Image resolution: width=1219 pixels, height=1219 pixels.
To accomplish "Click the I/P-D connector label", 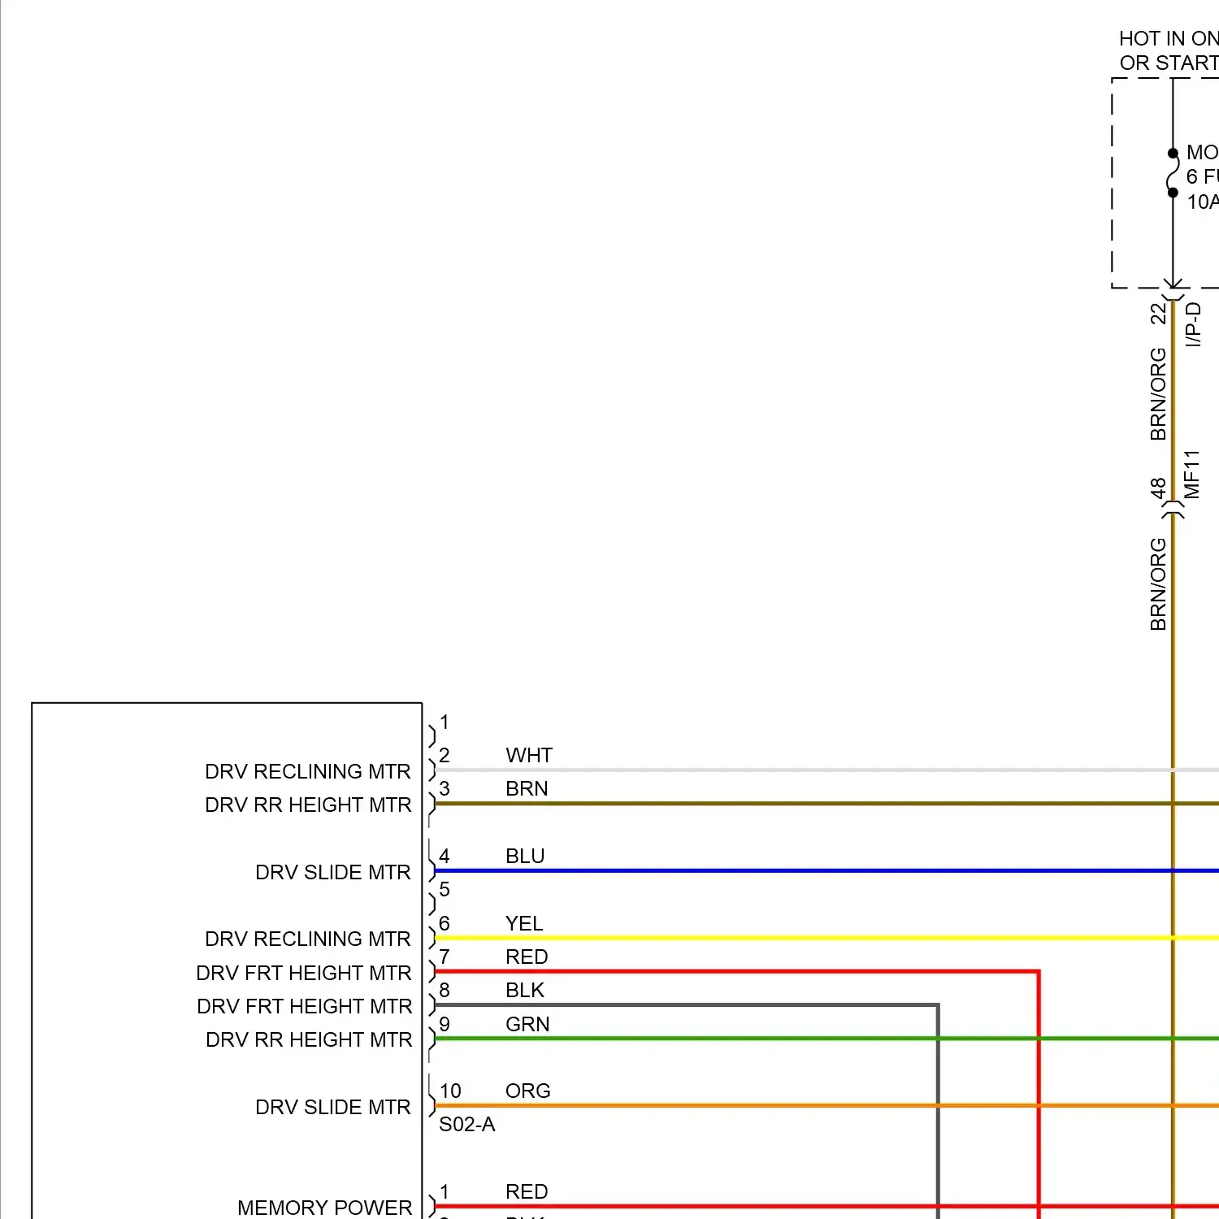I will pos(1193,324).
